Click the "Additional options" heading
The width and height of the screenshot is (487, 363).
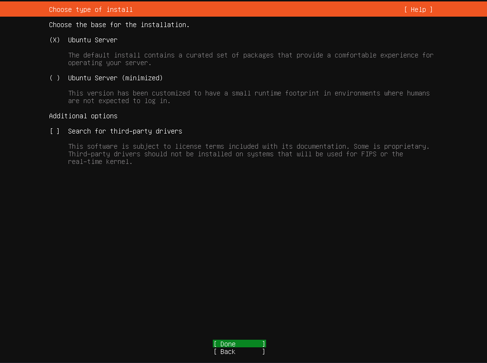point(83,116)
